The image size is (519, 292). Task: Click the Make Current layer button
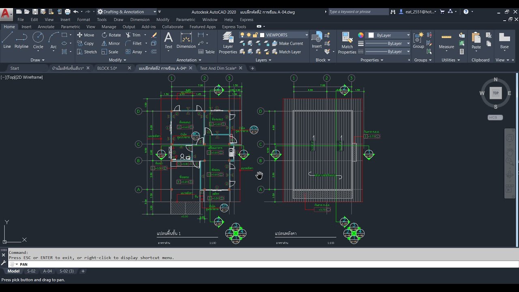[287, 43]
